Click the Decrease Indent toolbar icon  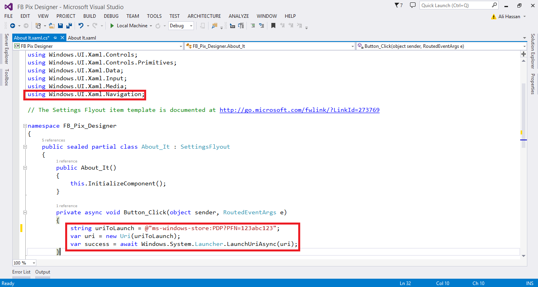click(x=232, y=26)
